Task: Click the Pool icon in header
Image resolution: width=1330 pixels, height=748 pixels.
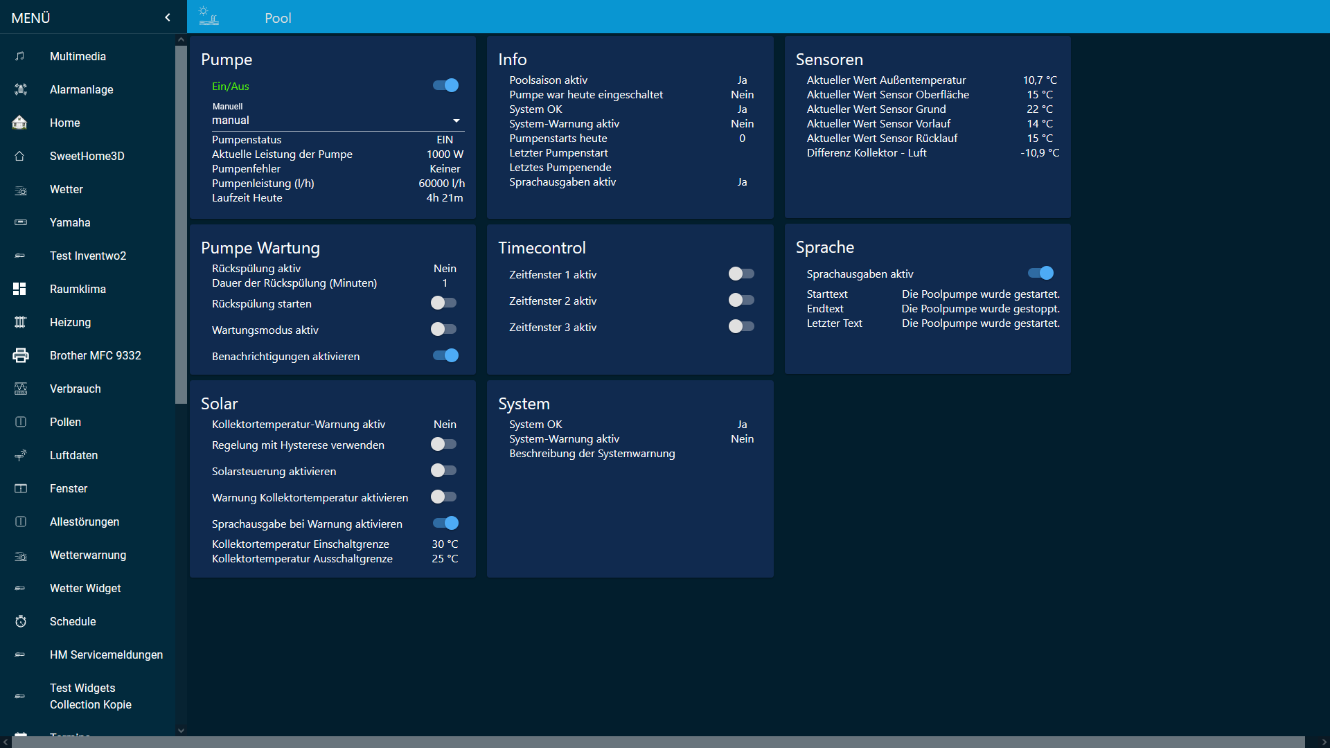Action: [209, 16]
